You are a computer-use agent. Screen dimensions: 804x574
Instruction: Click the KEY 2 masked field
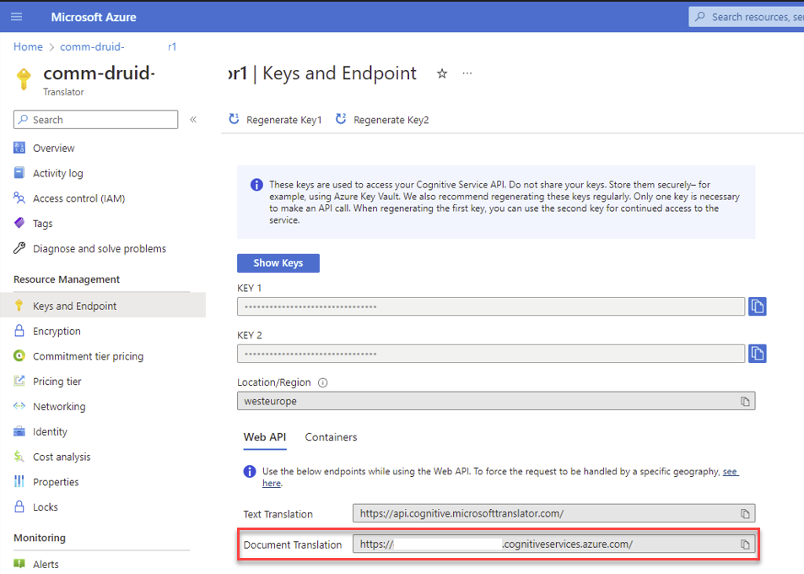click(491, 354)
